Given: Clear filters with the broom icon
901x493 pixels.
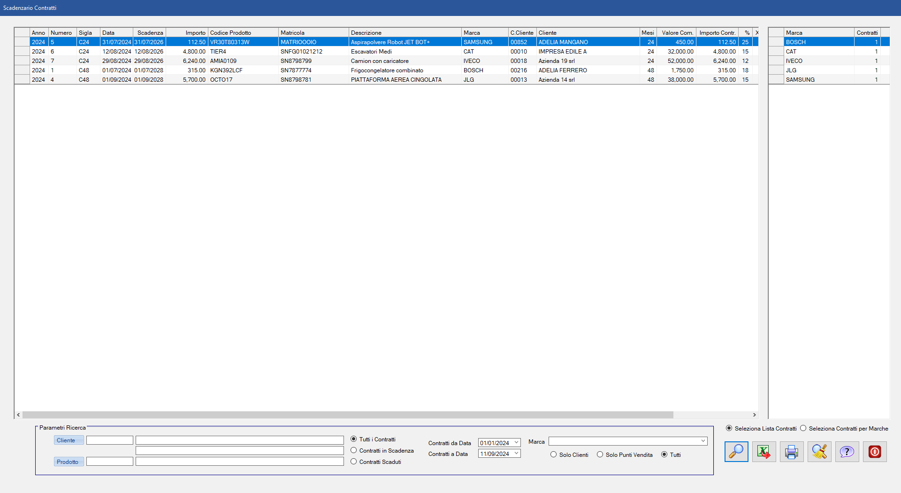Looking at the screenshot, I should [819, 452].
